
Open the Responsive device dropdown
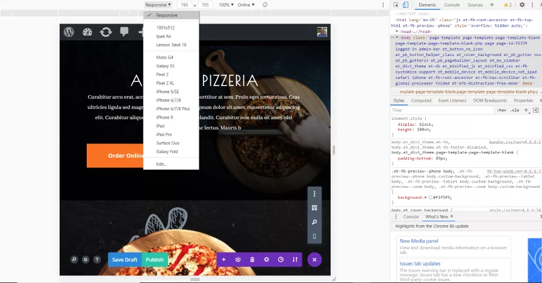158,5
